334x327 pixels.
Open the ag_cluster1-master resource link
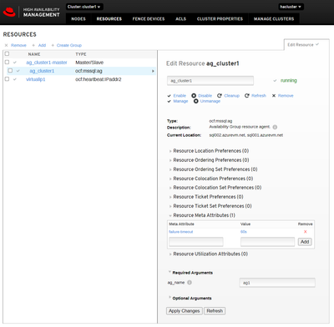coord(47,63)
